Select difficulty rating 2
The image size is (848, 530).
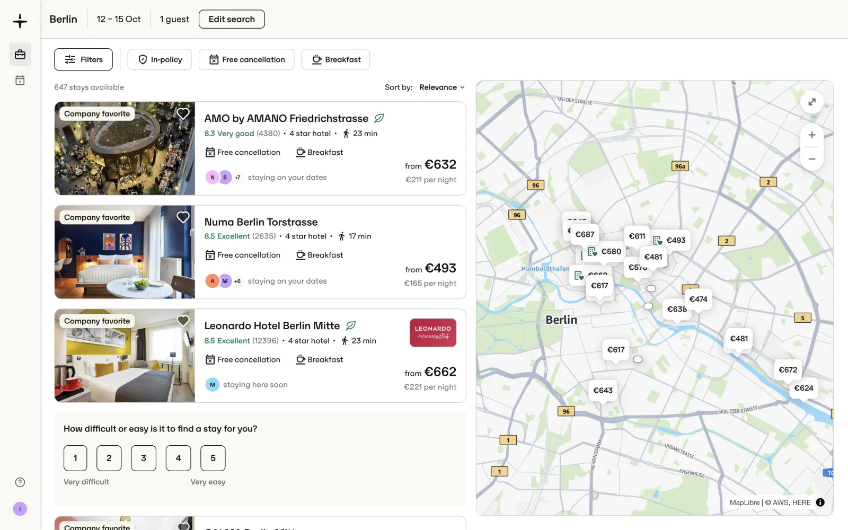[x=109, y=458]
